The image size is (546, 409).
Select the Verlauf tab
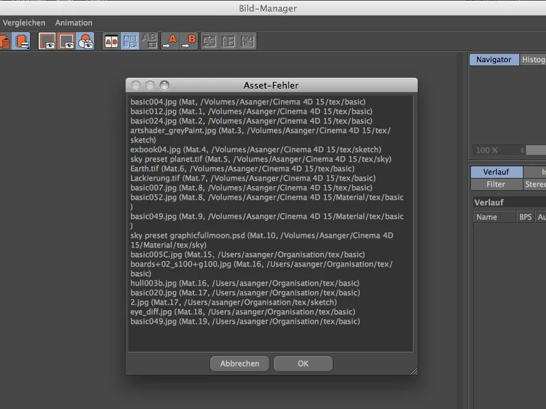click(x=496, y=172)
